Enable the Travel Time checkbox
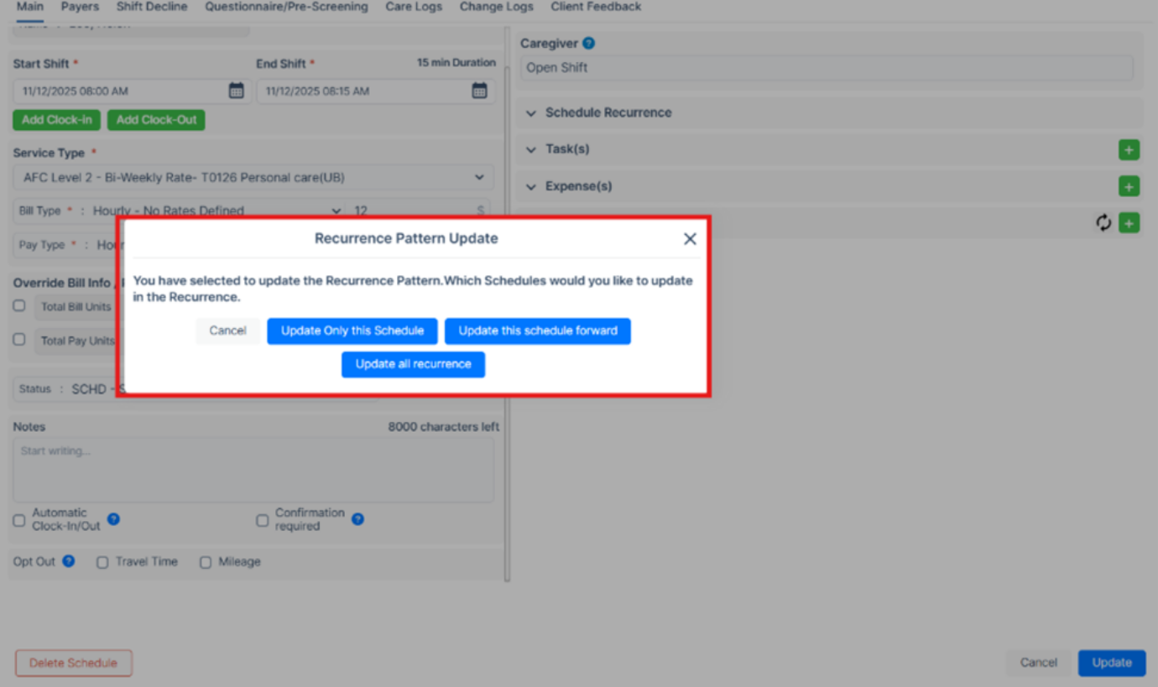The image size is (1158, 687). point(102,561)
